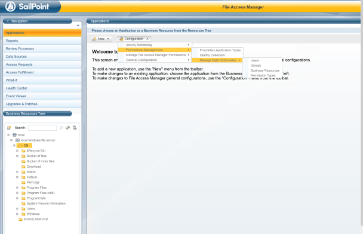
Task: Click the C$ open folder icon
Action: pyautogui.click(x=20, y=146)
